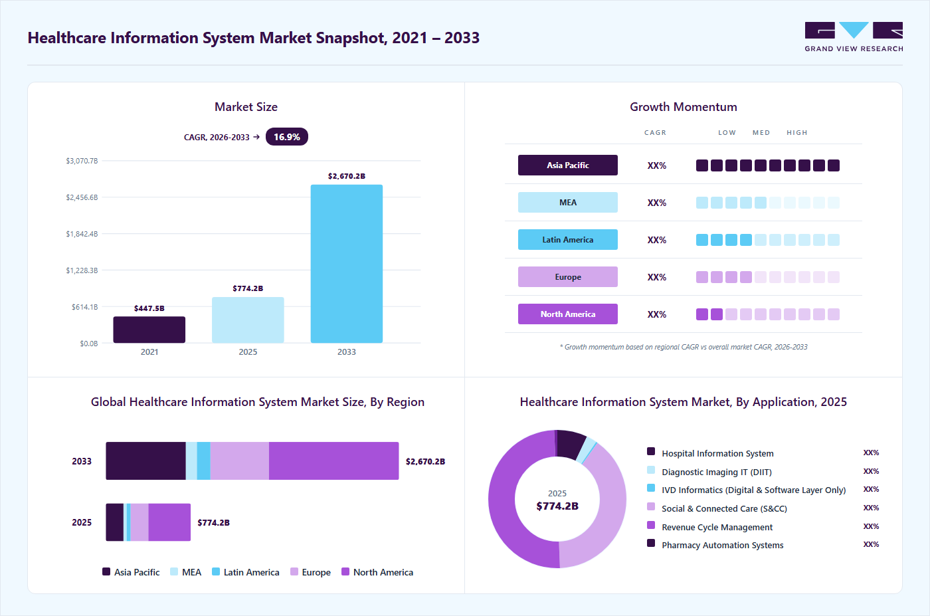Click the 16.9% CAGR badge
The width and height of the screenshot is (930, 616).
pyautogui.click(x=287, y=137)
